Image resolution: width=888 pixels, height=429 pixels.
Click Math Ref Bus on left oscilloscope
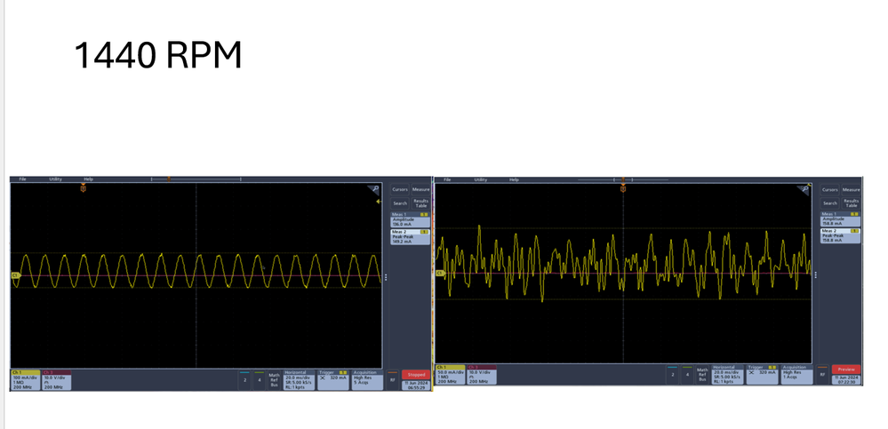click(x=274, y=380)
